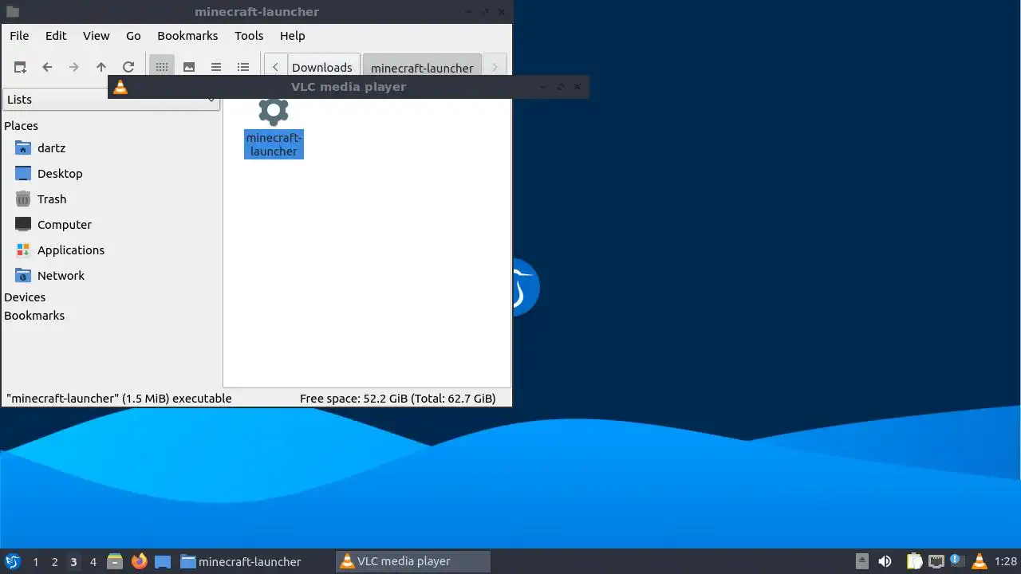The width and height of the screenshot is (1021, 574).
Task: Close the minecraft-launcher file manager window
Action: point(502,11)
